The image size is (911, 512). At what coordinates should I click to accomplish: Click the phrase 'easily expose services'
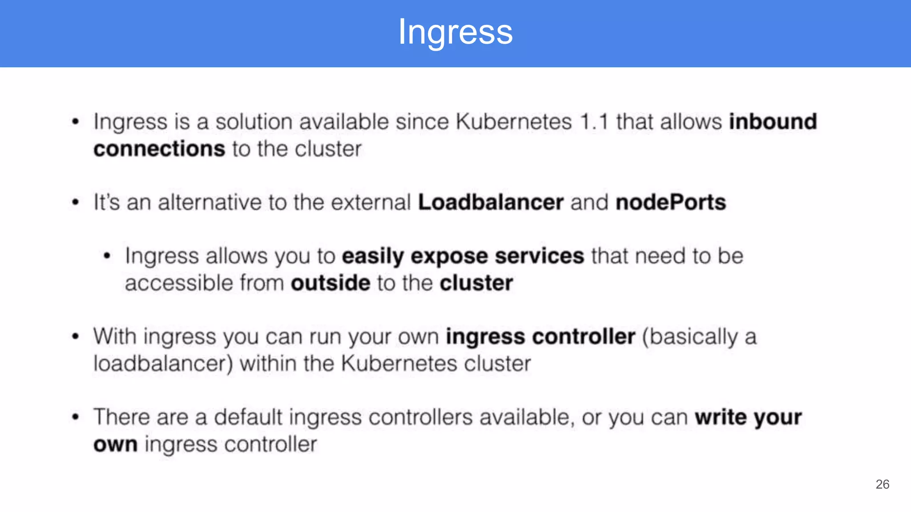(x=463, y=256)
